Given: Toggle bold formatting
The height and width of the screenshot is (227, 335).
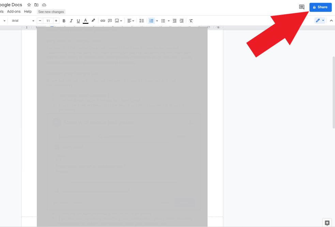Looking at the screenshot, I should (64, 20).
